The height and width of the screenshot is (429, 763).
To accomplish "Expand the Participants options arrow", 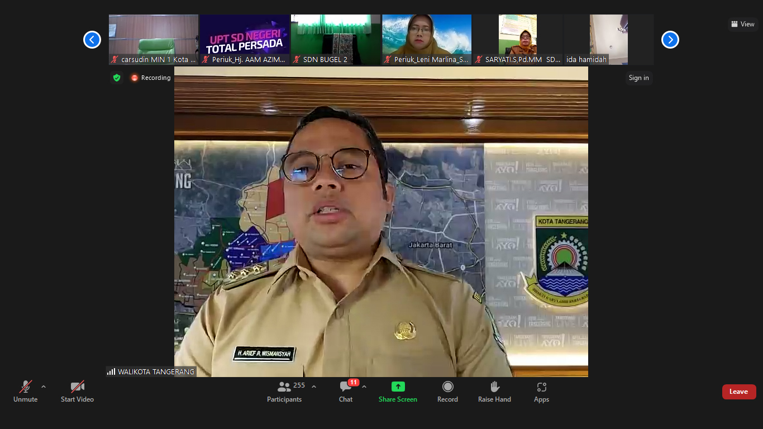I will [314, 387].
